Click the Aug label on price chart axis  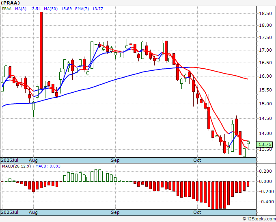tap(33, 160)
